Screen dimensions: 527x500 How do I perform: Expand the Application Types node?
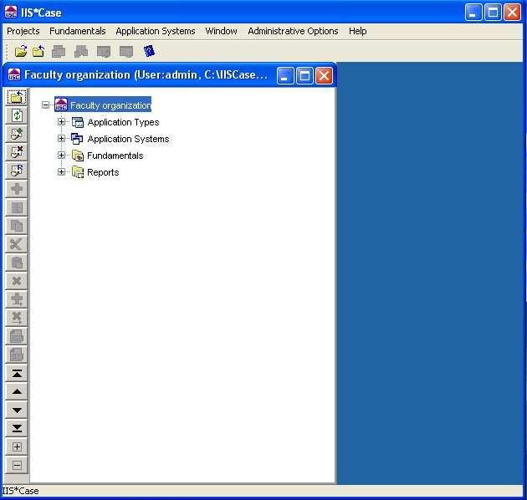(x=61, y=121)
